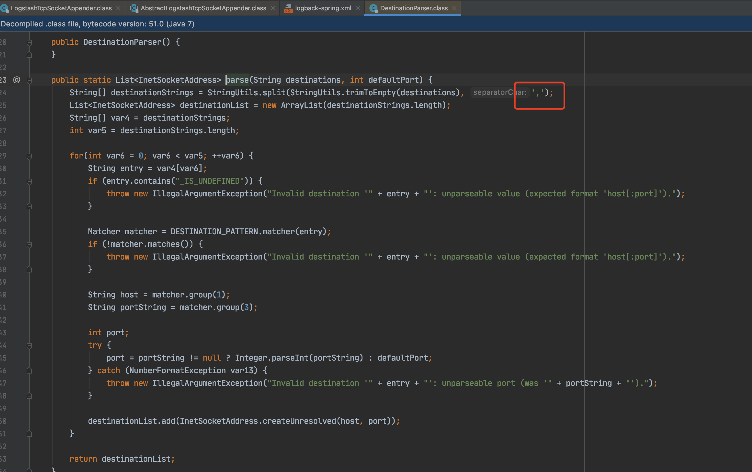Screen dimensions: 752x472
Task: Fold the catch NumberFormatException block
Action: coord(29,371)
